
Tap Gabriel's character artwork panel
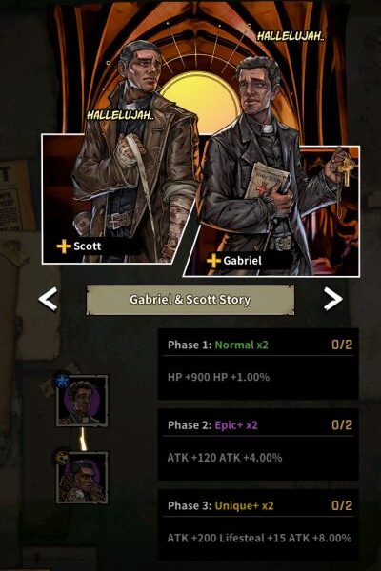click(273, 211)
